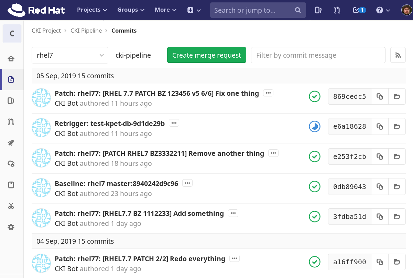413x278 pixels.
Task: Open the Groups menu
Action: point(131,10)
